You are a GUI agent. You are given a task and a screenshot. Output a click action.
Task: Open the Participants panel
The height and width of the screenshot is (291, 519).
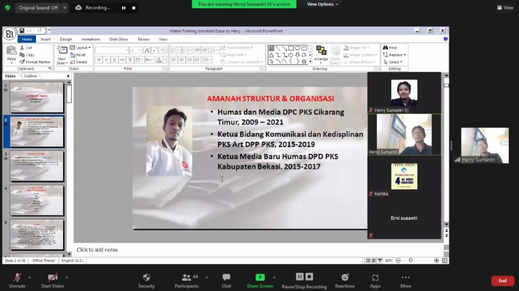click(187, 277)
